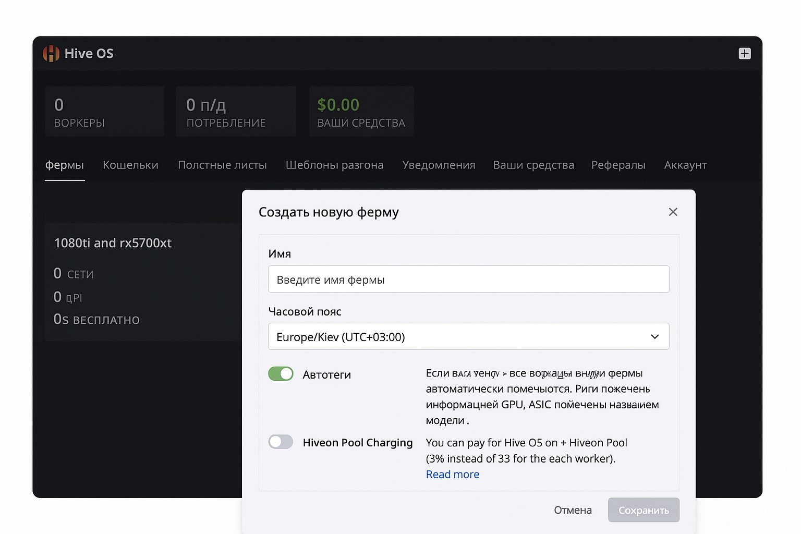Image resolution: width=801 pixels, height=534 pixels.
Task: Click the 0 СЕТИ value in farm card
Action: point(74,273)
